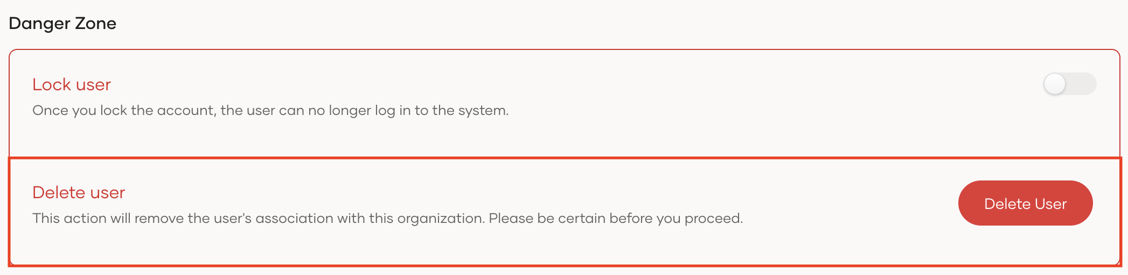Click the phrase 'Please be certain before you proceed'
Image resolution: width=1128 pixels, height=275 pixels.
pos(616,219)
